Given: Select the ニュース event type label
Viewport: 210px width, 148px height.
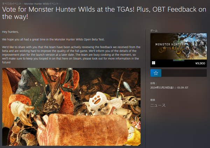Looking at the screenshot, I should tap(158, 105).
